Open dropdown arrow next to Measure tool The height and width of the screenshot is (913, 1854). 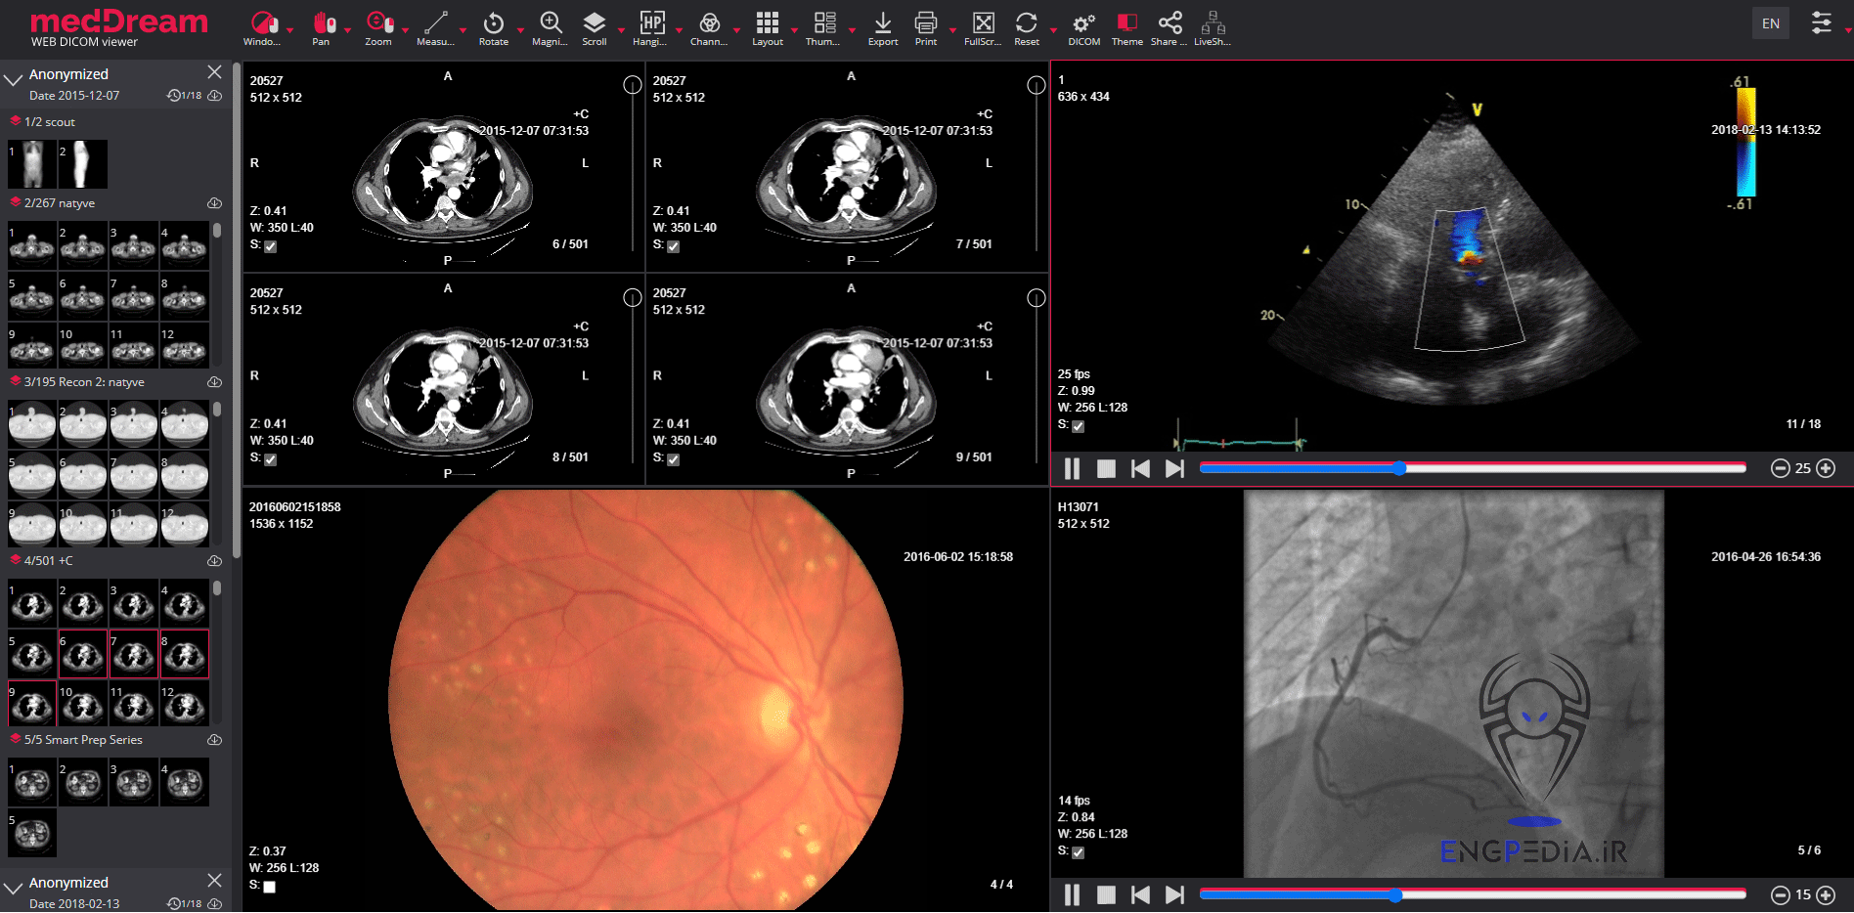click(x=463, y=30)
